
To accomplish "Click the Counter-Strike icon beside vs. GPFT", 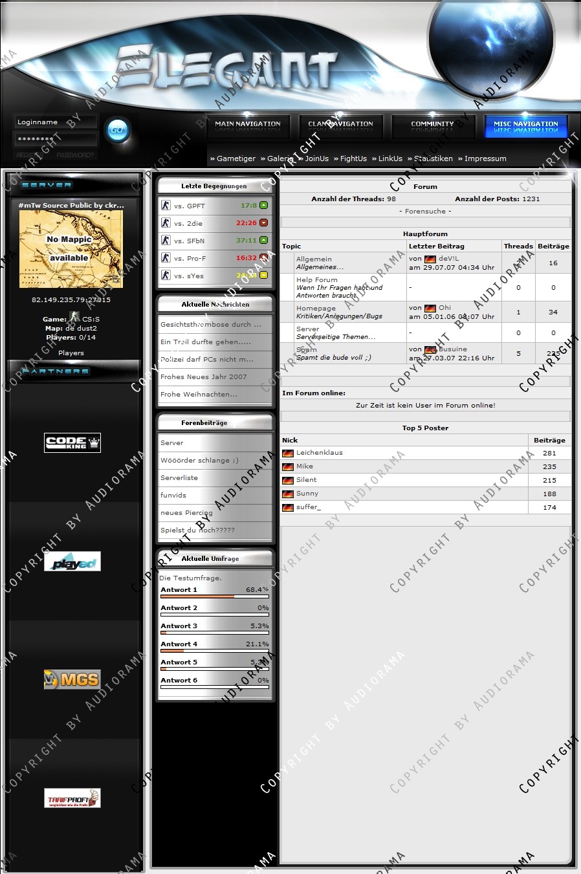I will 166,206.
